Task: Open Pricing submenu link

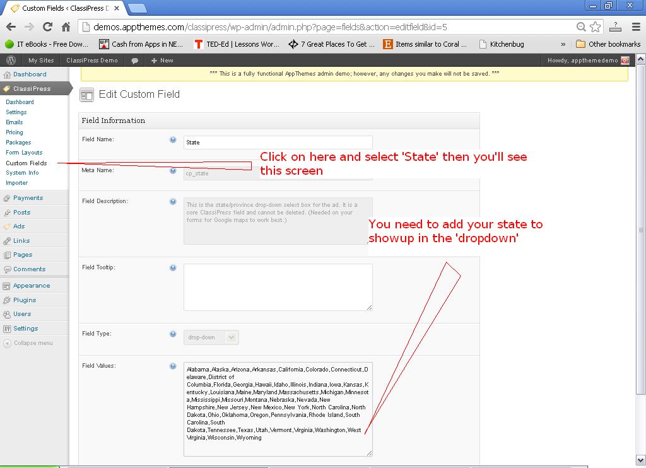Action: pyautogui.click(x=15, y=132)
